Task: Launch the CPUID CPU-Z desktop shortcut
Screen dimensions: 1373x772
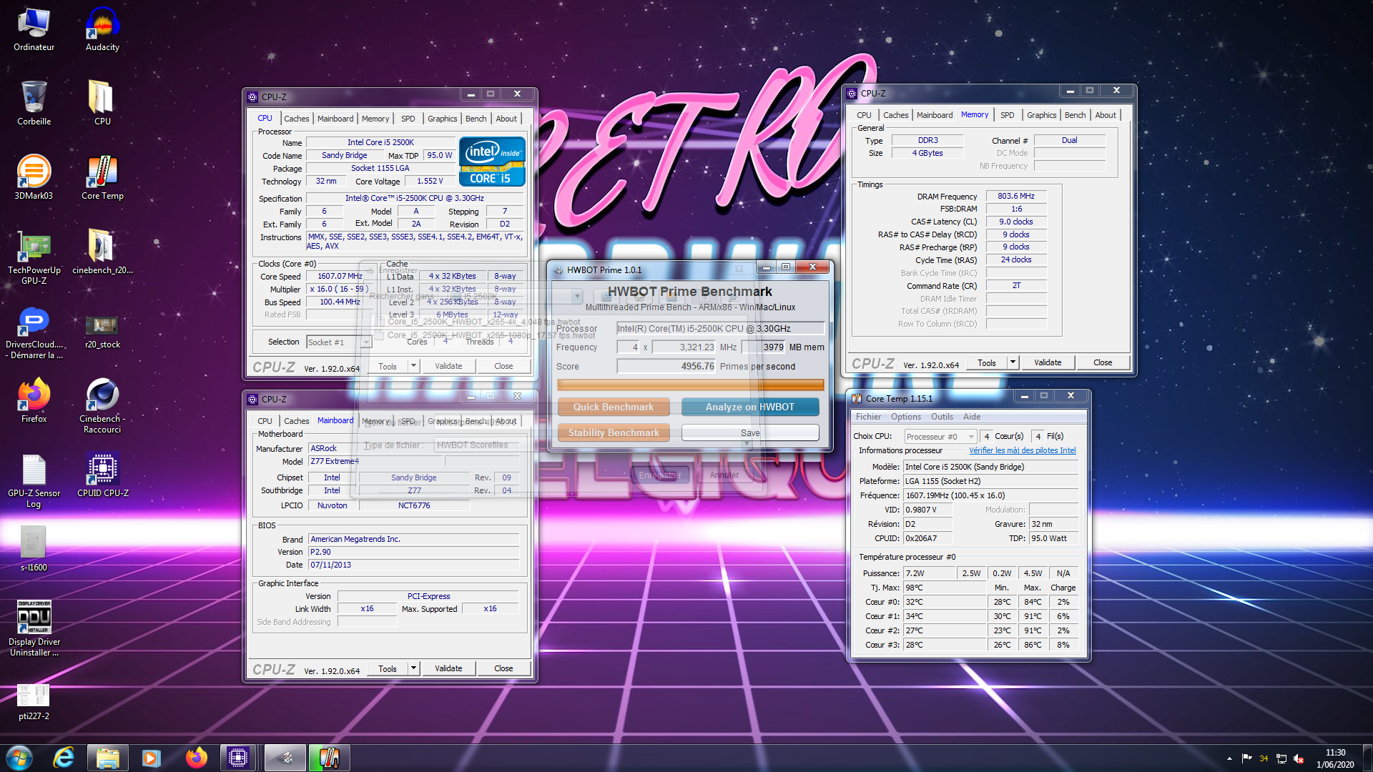Action: (x=102, y=475)
